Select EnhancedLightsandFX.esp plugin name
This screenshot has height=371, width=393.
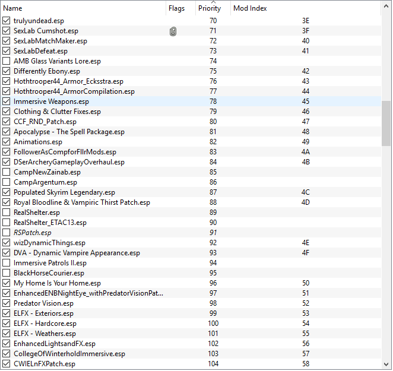click(55, 344)
